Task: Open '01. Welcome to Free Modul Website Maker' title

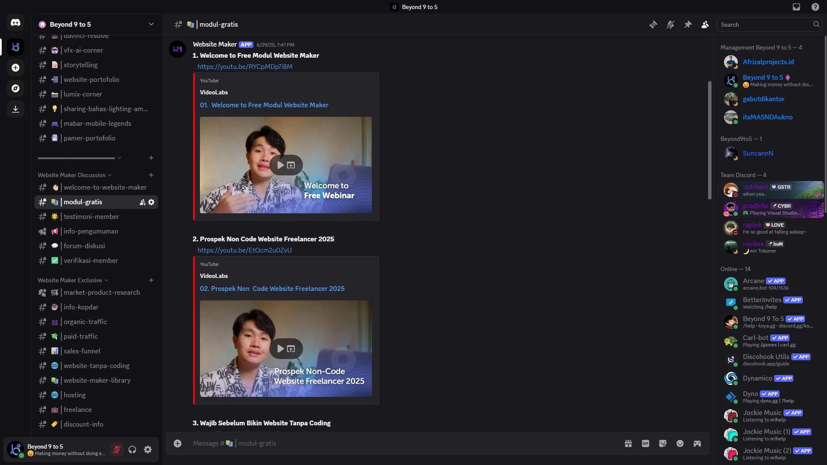Action: (264, 105)
